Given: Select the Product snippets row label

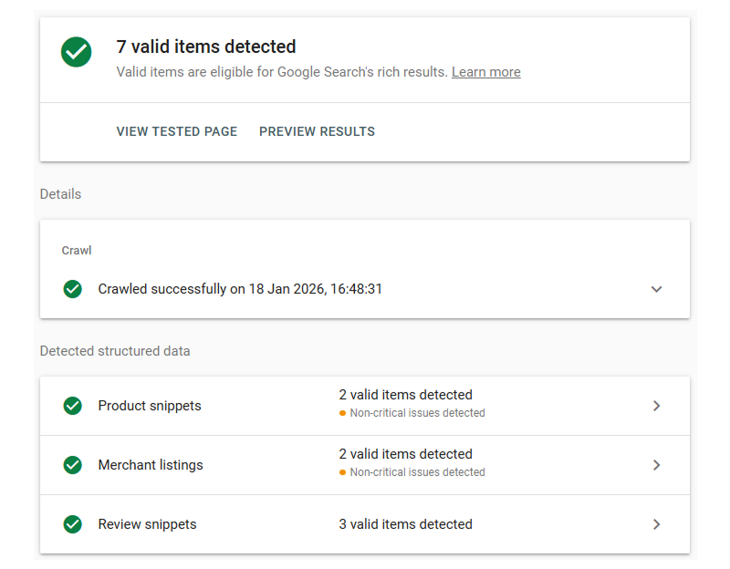Looking at the screenshot, I should pos(150,406).
